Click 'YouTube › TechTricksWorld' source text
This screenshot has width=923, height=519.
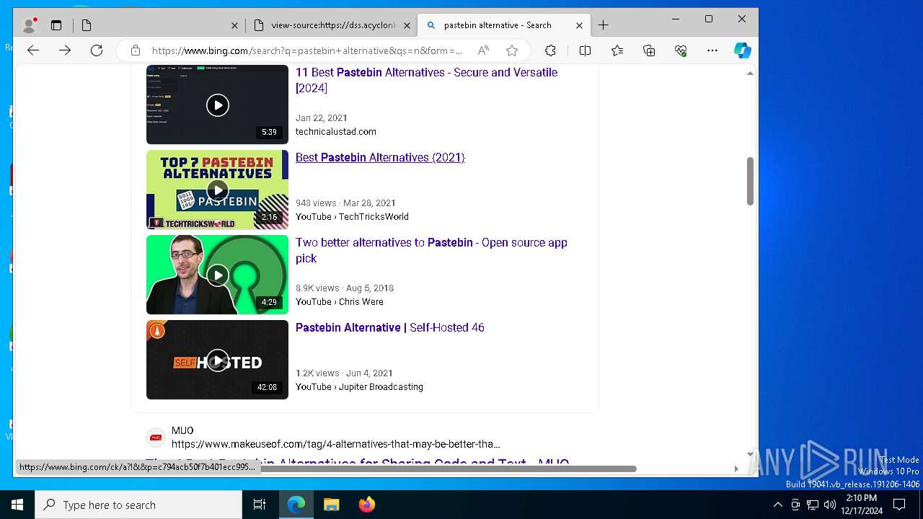(352, 216)
